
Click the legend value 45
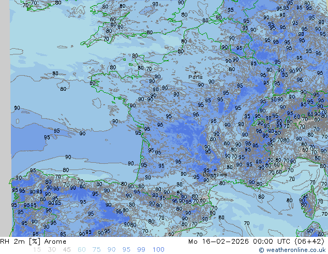67,250
